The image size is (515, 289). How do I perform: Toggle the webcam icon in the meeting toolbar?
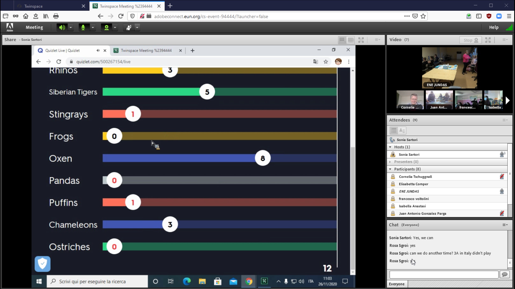(106, 27)
